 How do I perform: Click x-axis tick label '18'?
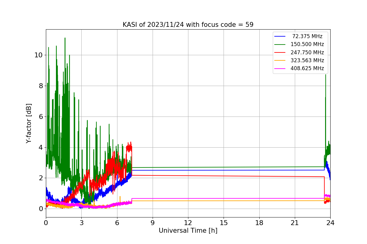[x=259, y=223]
